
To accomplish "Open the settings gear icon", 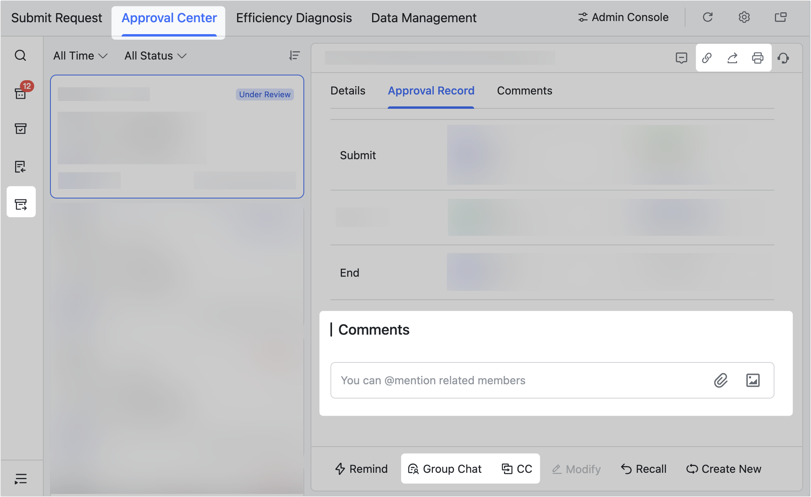I will pos(744,17).
